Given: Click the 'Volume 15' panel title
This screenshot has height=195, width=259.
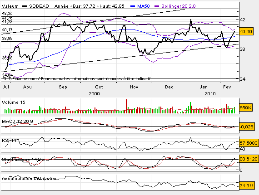Looking at the screenshot, I should [13, 102].
